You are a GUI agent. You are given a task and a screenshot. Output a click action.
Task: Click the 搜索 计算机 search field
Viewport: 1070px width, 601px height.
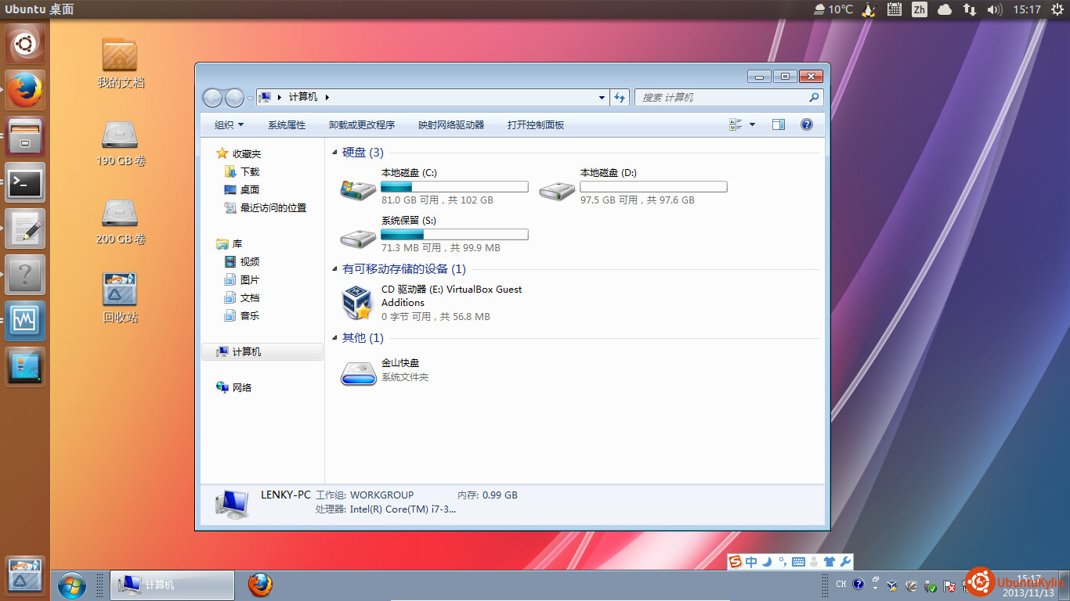point(721,98)
